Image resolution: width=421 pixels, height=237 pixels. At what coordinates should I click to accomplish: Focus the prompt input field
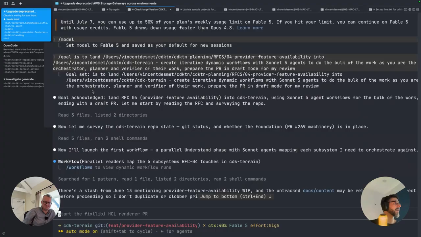(237, 214)
